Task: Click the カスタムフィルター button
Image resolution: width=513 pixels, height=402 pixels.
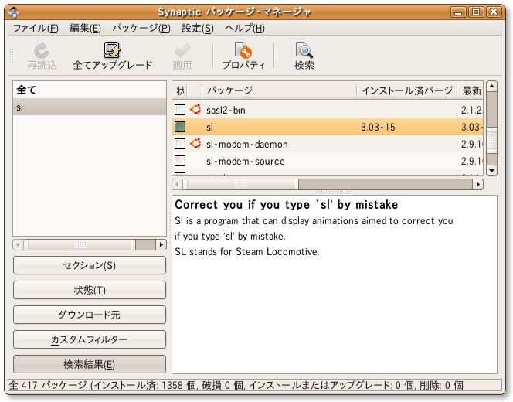Action: [90, 339]
